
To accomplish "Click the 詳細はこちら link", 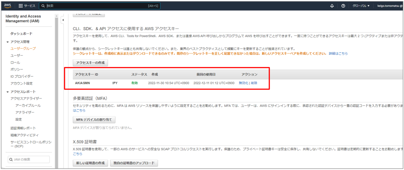I will click(x=338, y=54).
